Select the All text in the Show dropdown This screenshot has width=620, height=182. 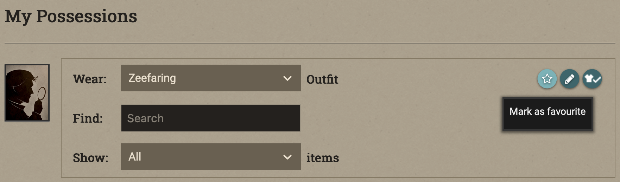click(x=135, y=157)
